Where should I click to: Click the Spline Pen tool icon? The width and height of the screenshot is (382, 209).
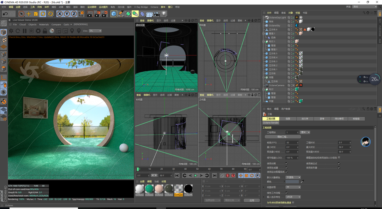[x=121, y=14]
